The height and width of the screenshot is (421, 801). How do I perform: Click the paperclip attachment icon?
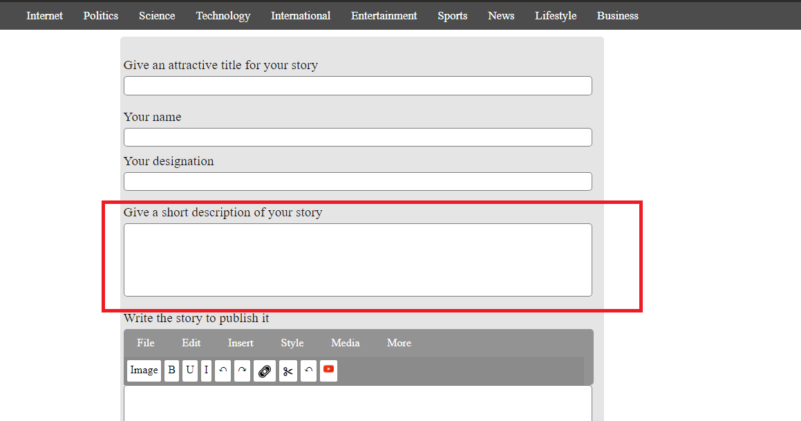[x=265, y=371]
